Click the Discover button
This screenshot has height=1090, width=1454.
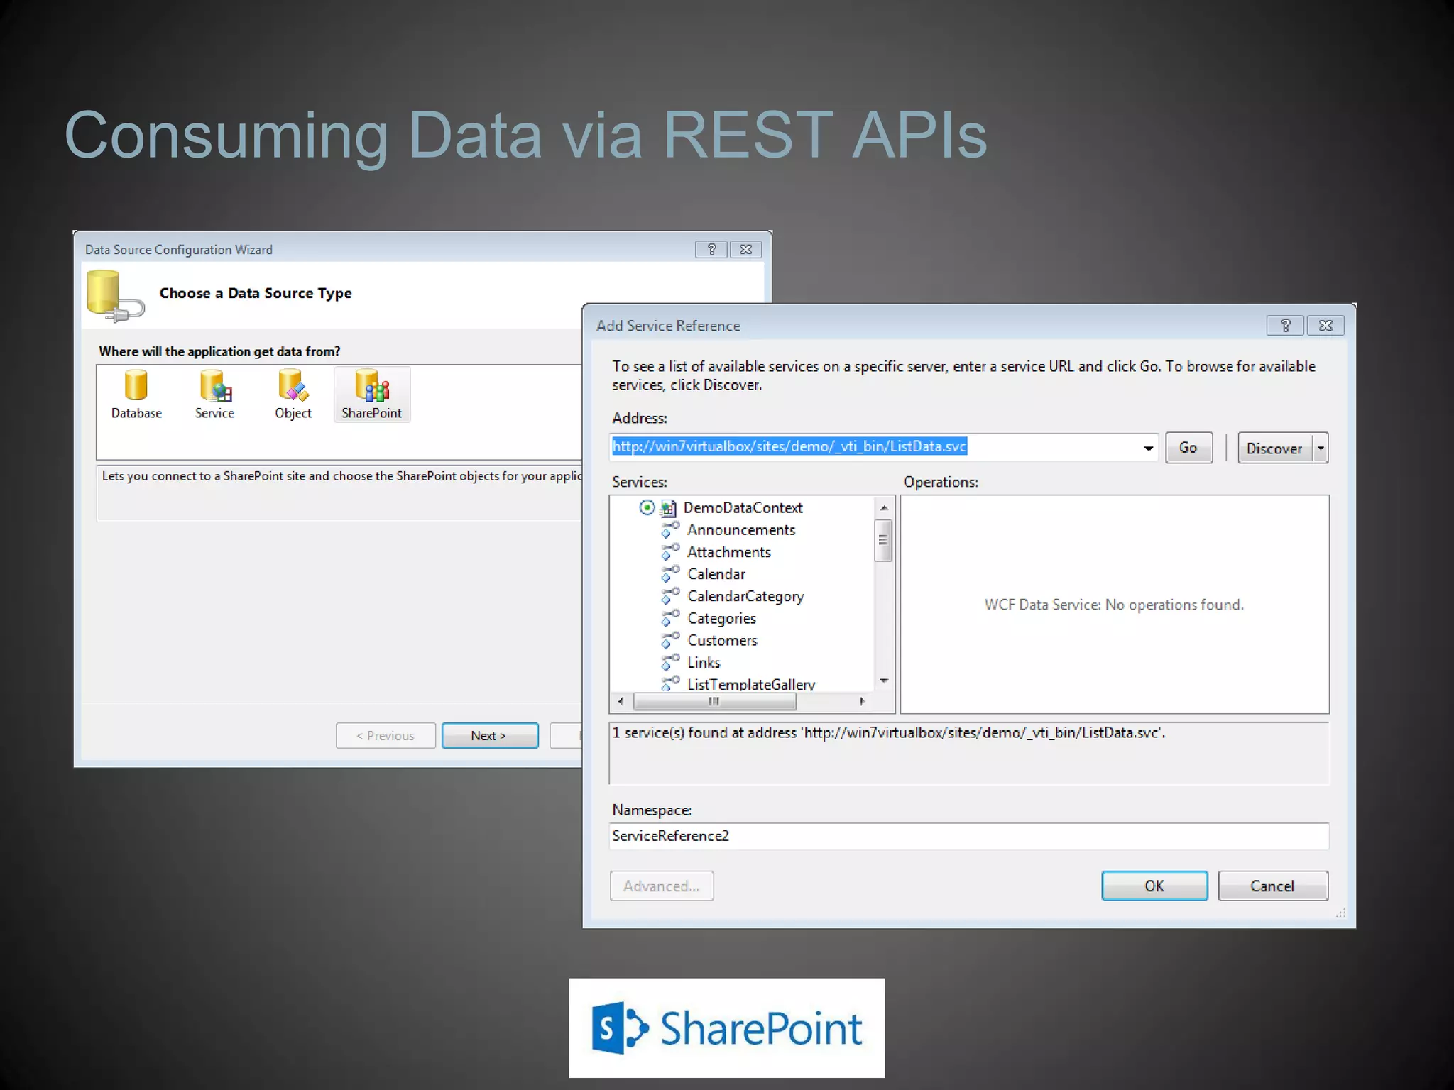click(1275, 448)
